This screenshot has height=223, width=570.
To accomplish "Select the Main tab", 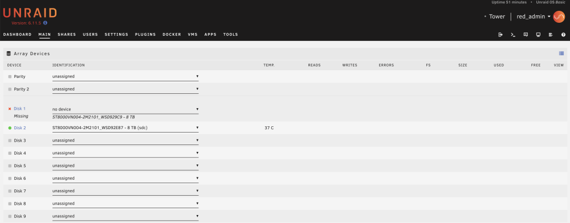I will point(44,35).
